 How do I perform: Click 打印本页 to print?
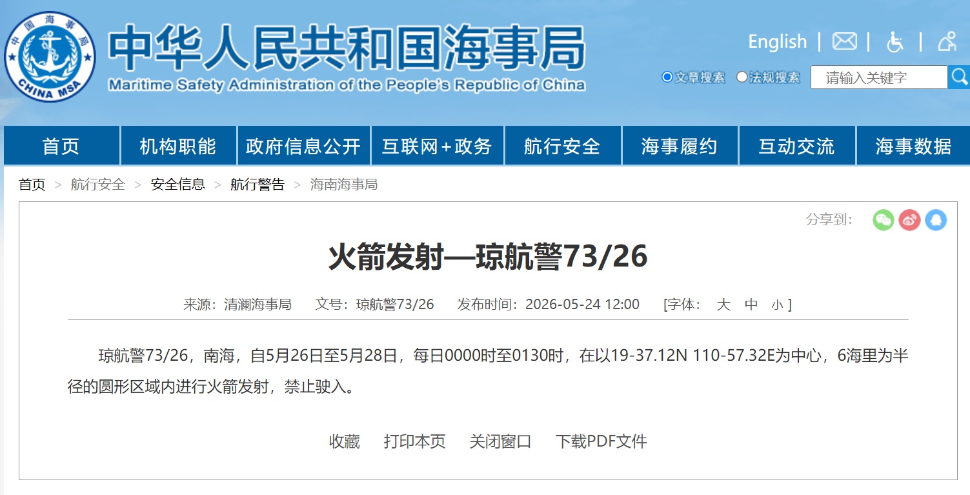(x=415, y=441)
